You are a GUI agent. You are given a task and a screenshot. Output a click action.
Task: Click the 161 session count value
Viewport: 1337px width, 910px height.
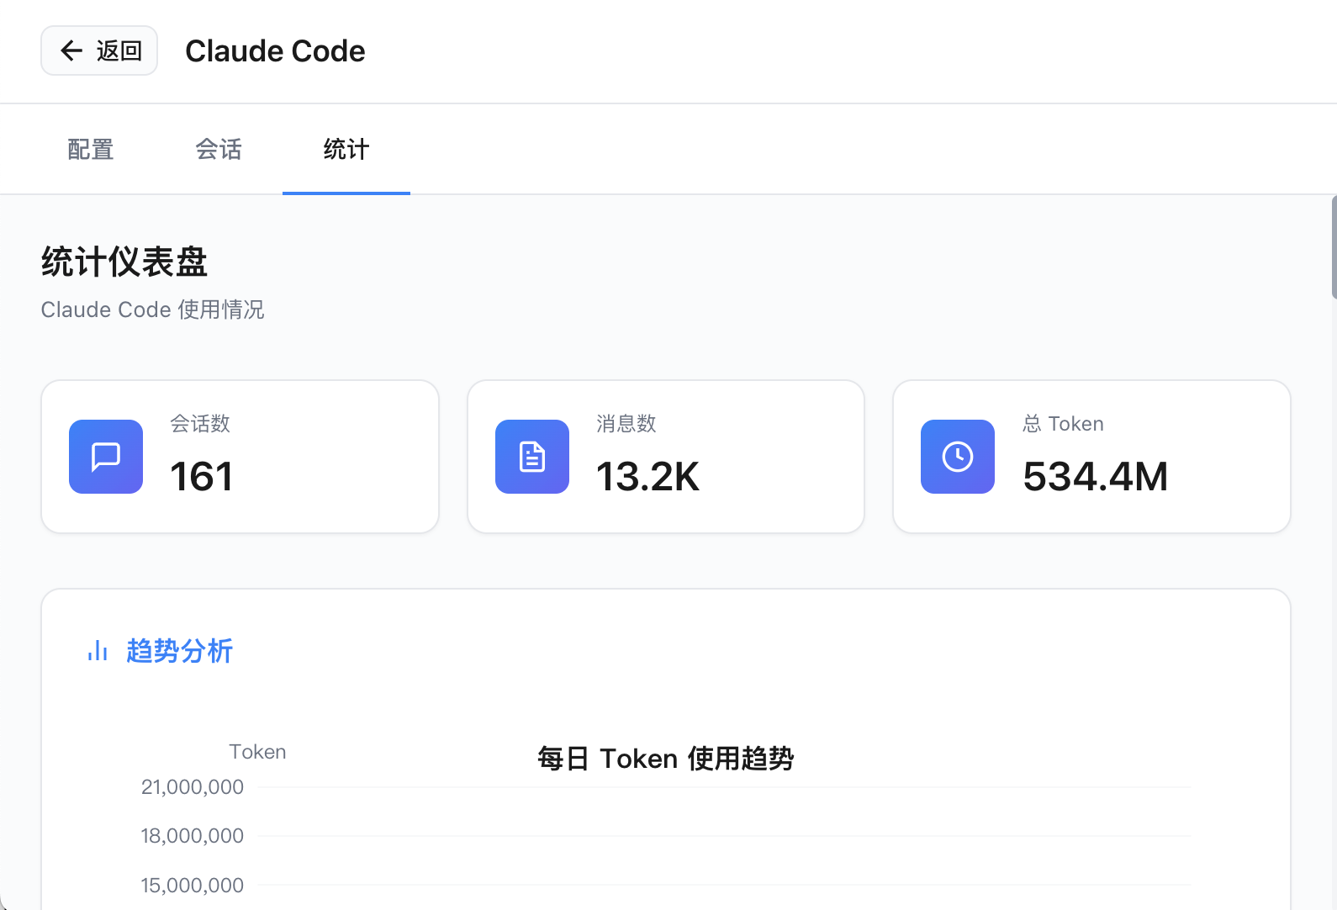tap(202, 477)
